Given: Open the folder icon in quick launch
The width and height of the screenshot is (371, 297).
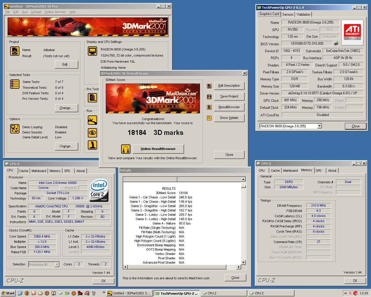Looking at the screenshot, I should click(x=40, y=293).
